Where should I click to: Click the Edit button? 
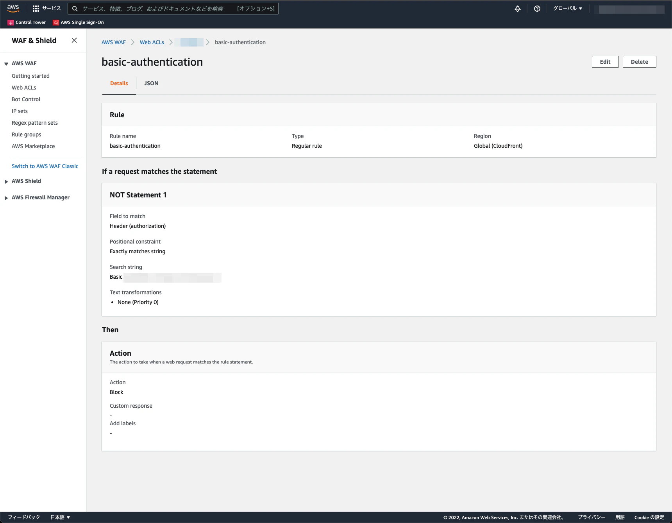point(605,62)
